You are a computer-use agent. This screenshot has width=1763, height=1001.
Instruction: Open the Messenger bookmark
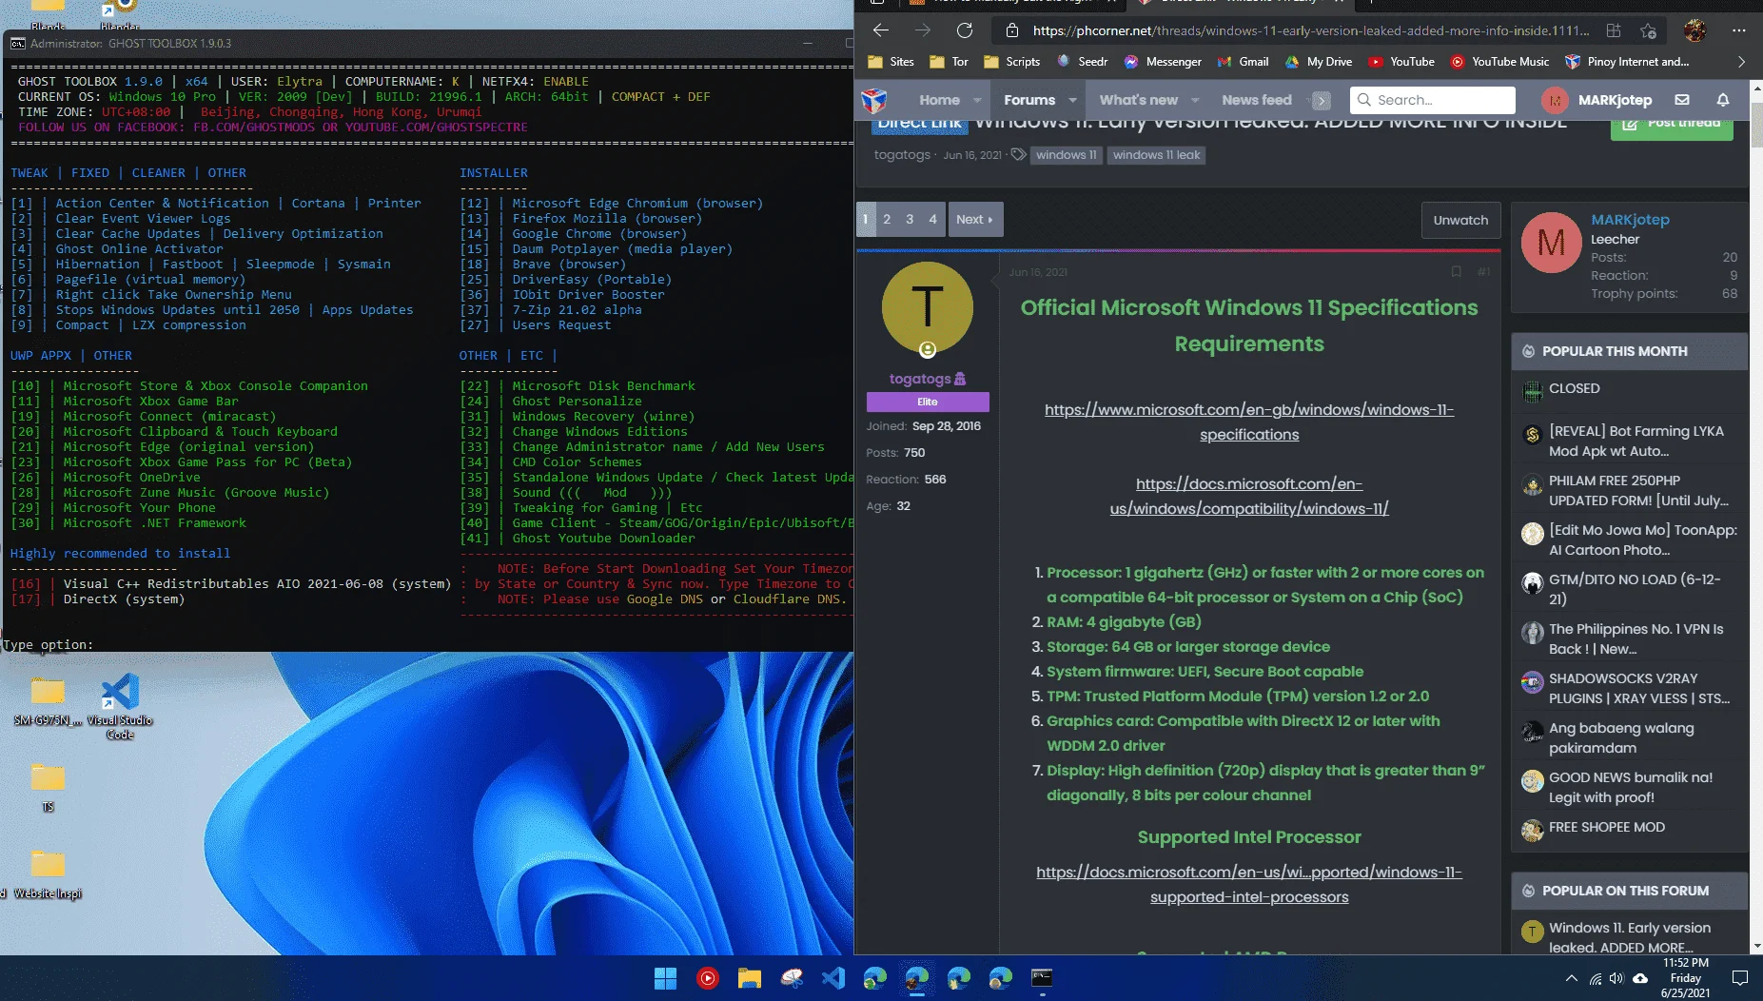pos(1163,62)
